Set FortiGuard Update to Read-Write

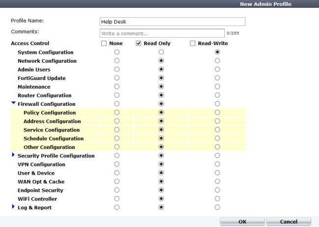[x=217, y=78]
